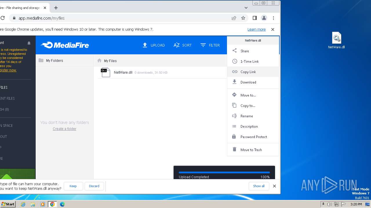
Task: Click Create a folder link
Action: coord(64,129)
